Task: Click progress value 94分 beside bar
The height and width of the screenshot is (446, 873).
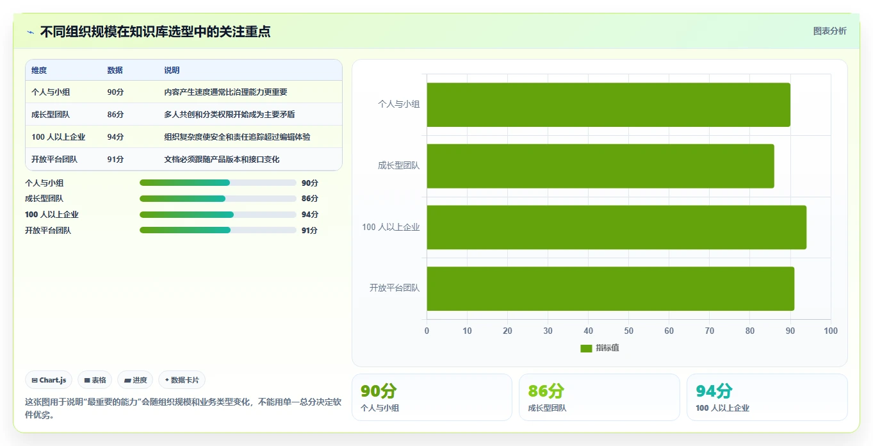Action: click(310, 215)
